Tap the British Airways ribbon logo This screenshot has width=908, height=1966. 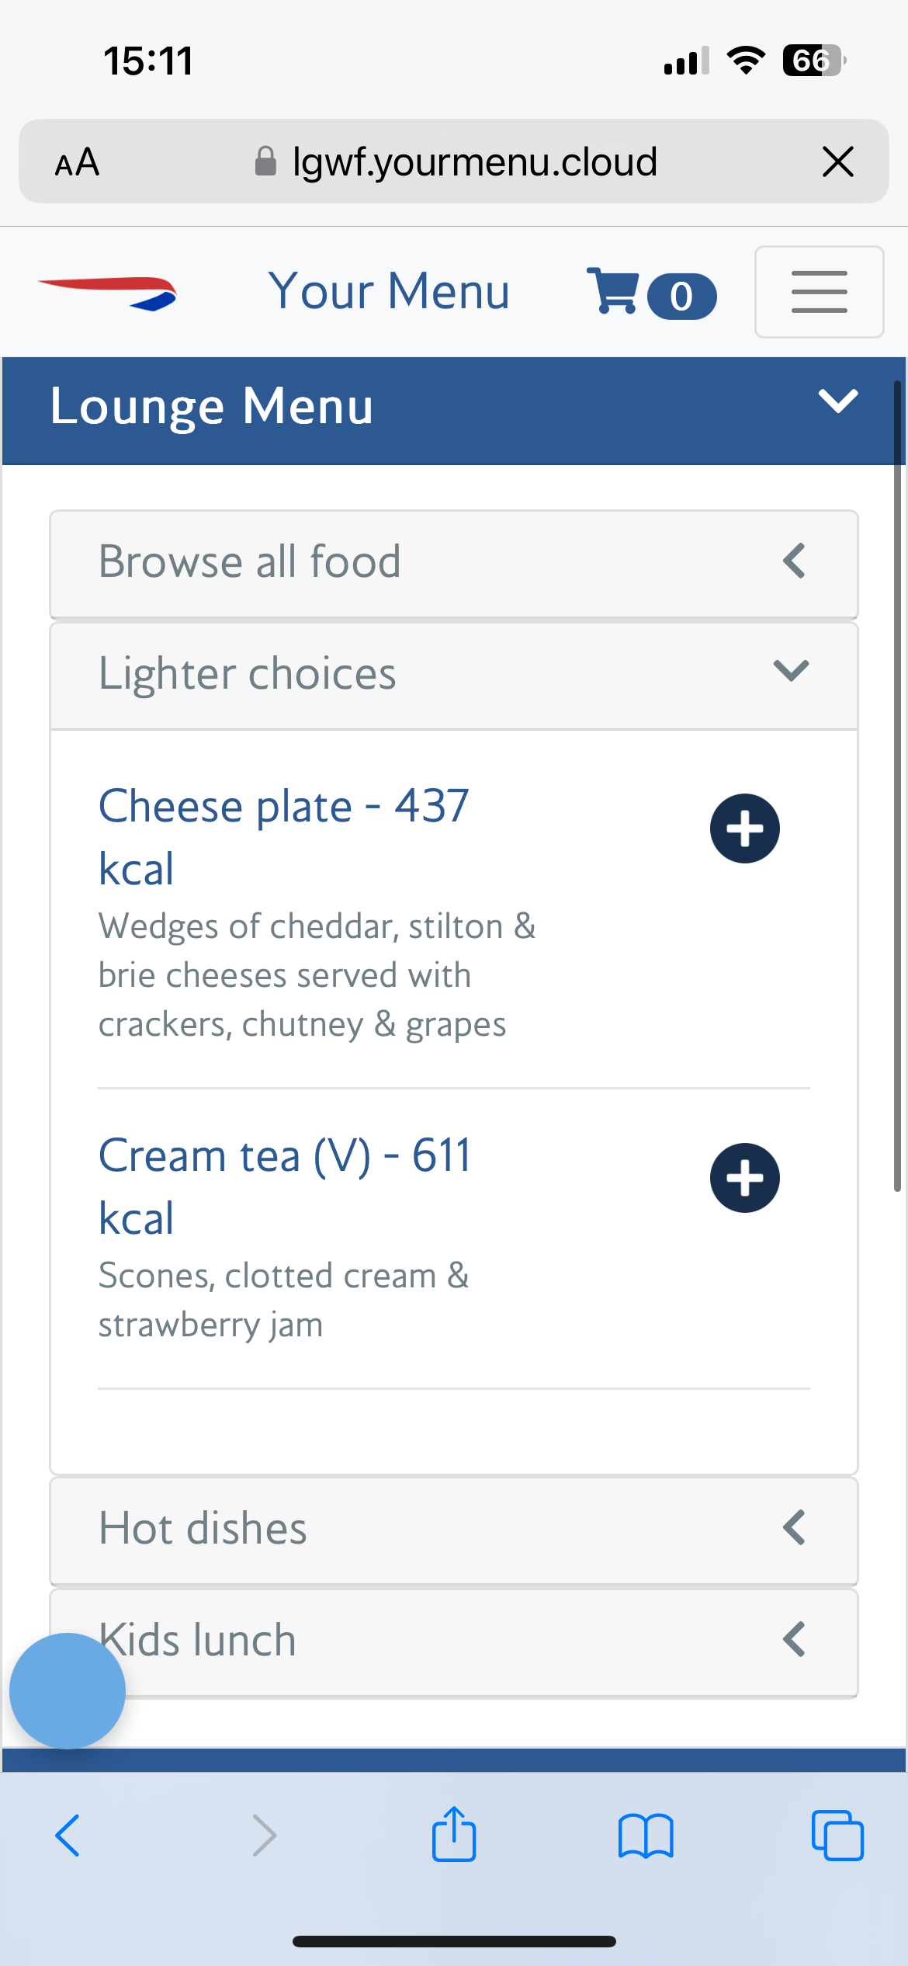coord(109,293)
